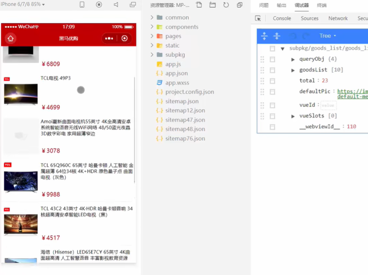Open the Sources devtools tab

tap(310, 18)
